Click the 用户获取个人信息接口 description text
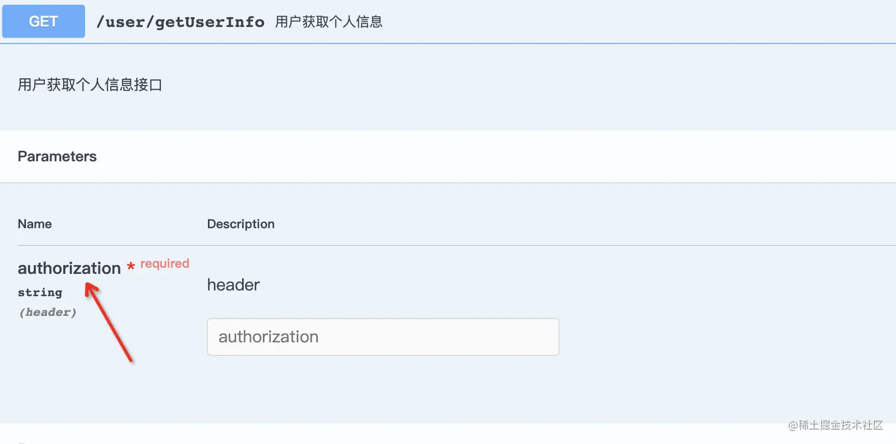This screenshot has height=444, width=896. pyautogui.click(x=90, y=85)
